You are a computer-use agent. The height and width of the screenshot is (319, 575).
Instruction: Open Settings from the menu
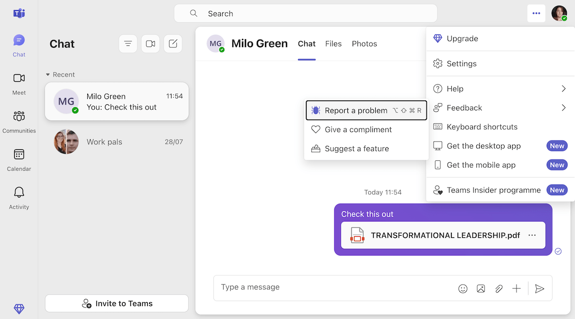[x=500, y=64]
